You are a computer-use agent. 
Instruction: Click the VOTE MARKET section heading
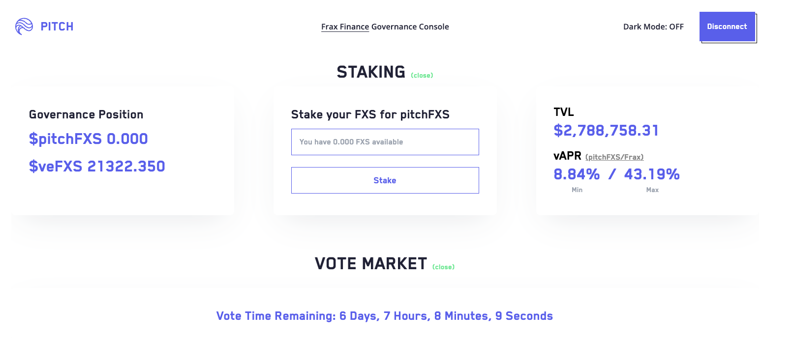click(371, 264)
